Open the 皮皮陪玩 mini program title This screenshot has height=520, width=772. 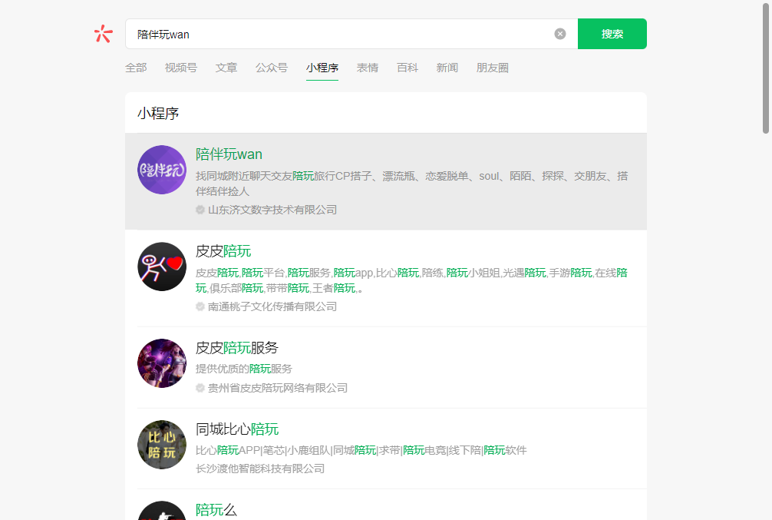(223, 251)
